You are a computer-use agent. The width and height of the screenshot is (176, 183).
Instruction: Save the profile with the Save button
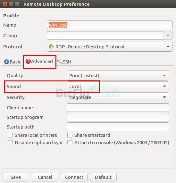16,177
